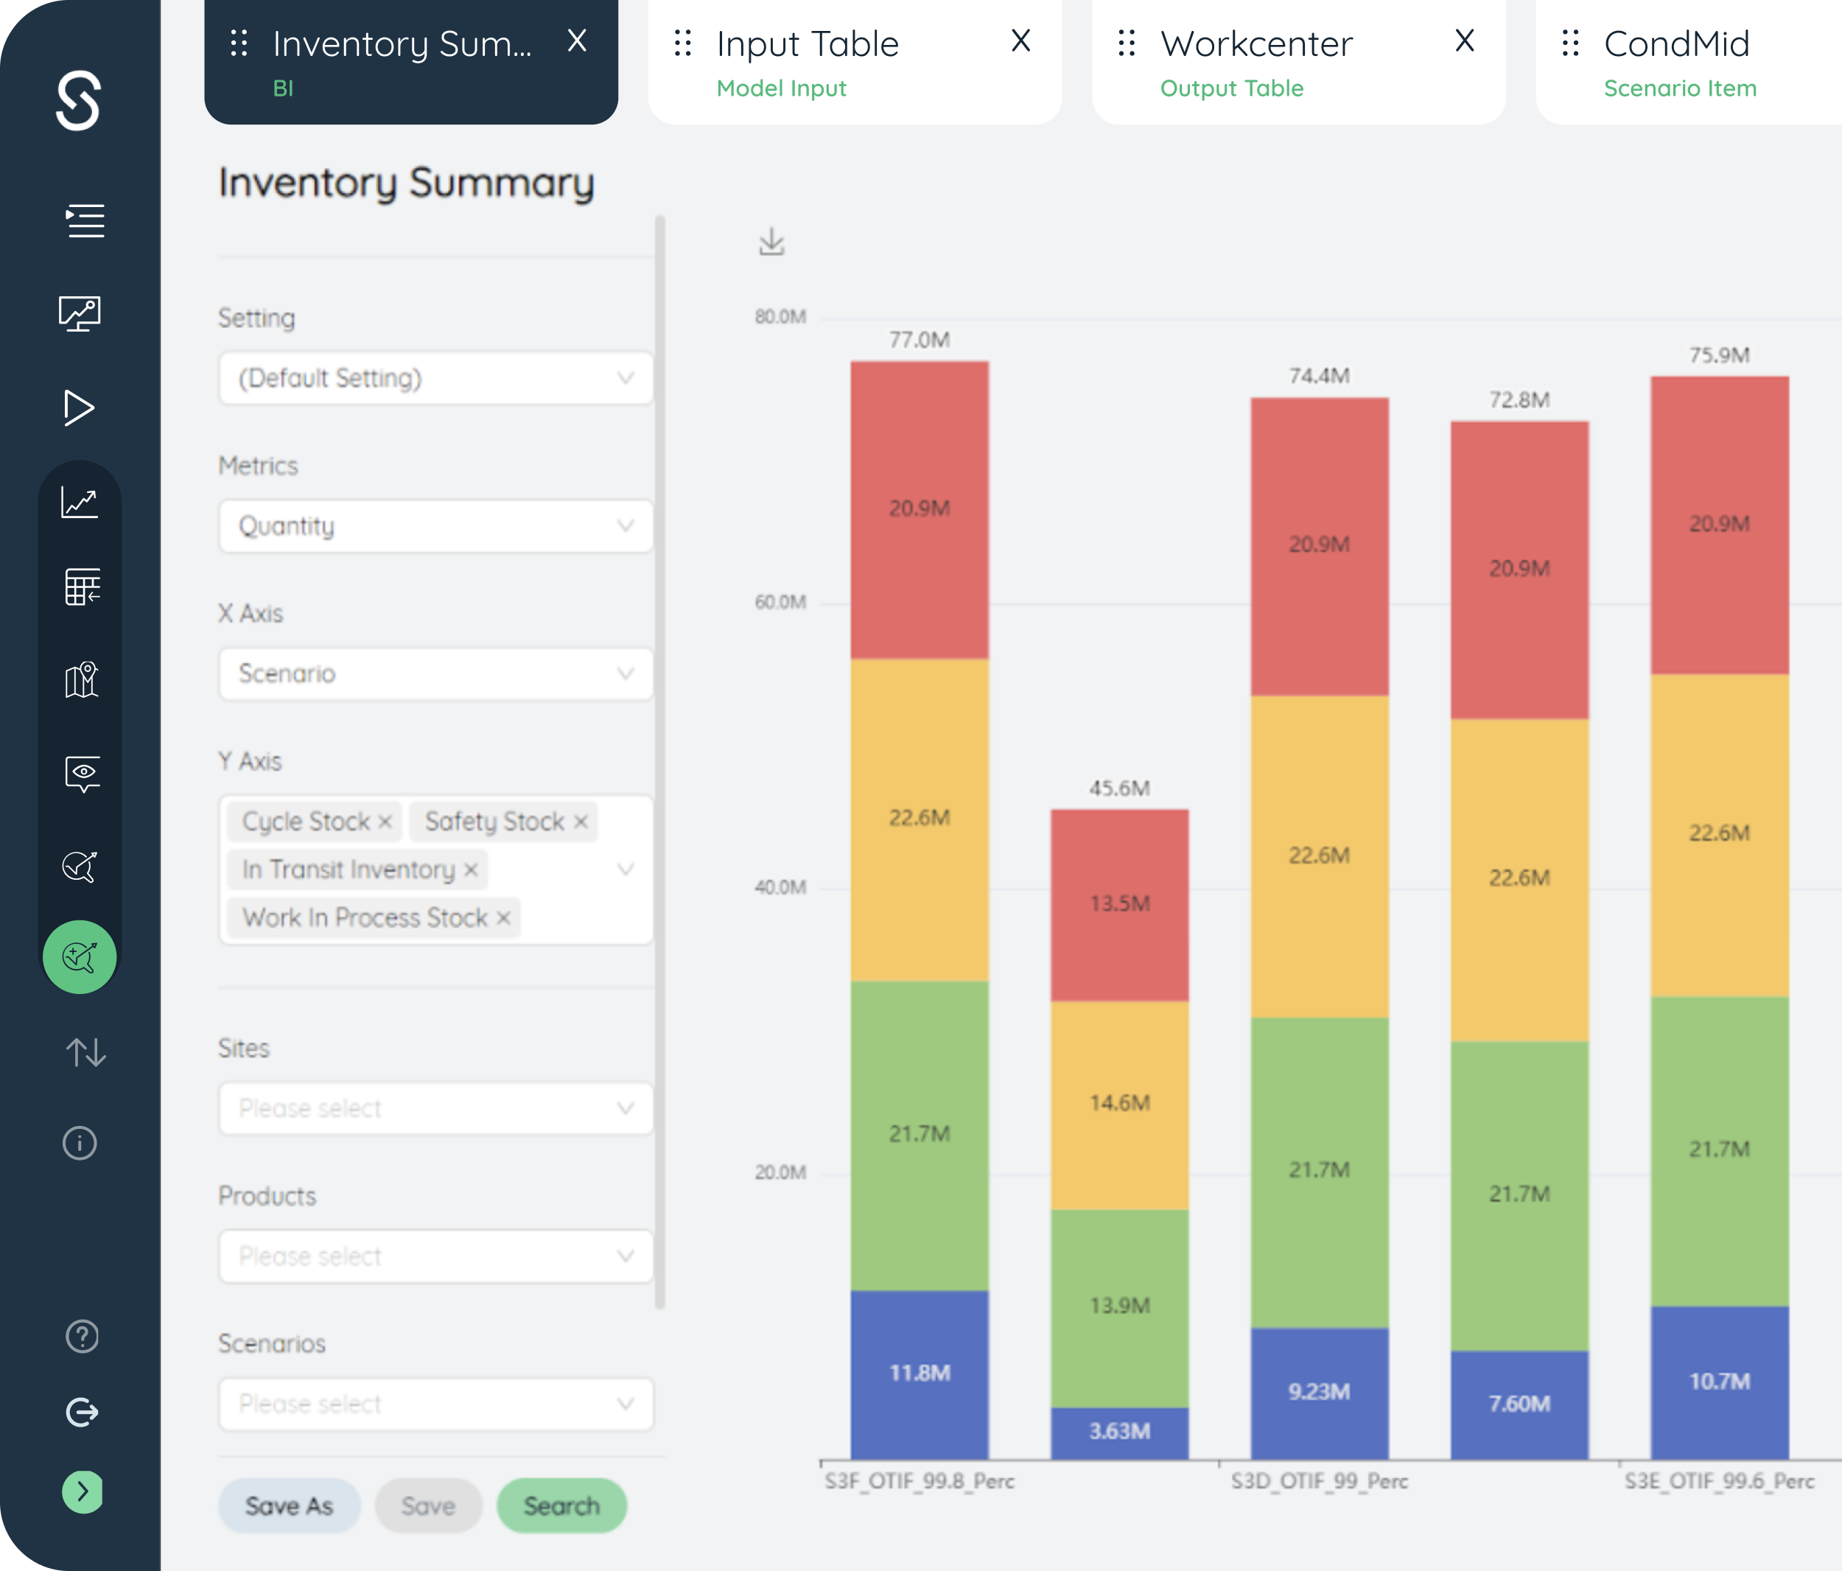Viewport: 1842px width, 1571px height.
Task: Open the help question mark icon
Action: [82, 1335]
